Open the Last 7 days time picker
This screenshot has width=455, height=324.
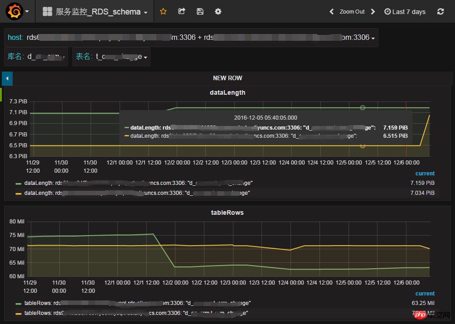pos(405,12)
